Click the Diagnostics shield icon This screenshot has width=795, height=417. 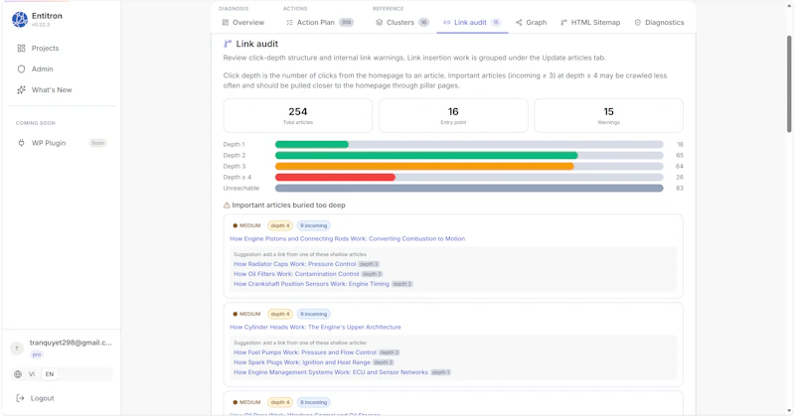638,22
